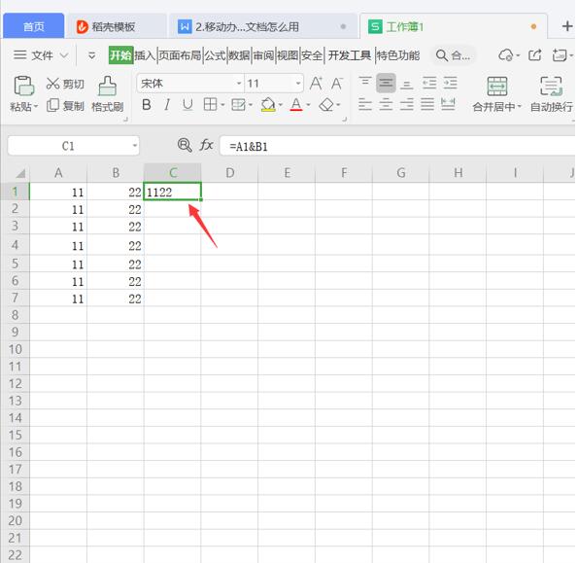Click the Cut (剪切) scissors icon

[52, 84]
